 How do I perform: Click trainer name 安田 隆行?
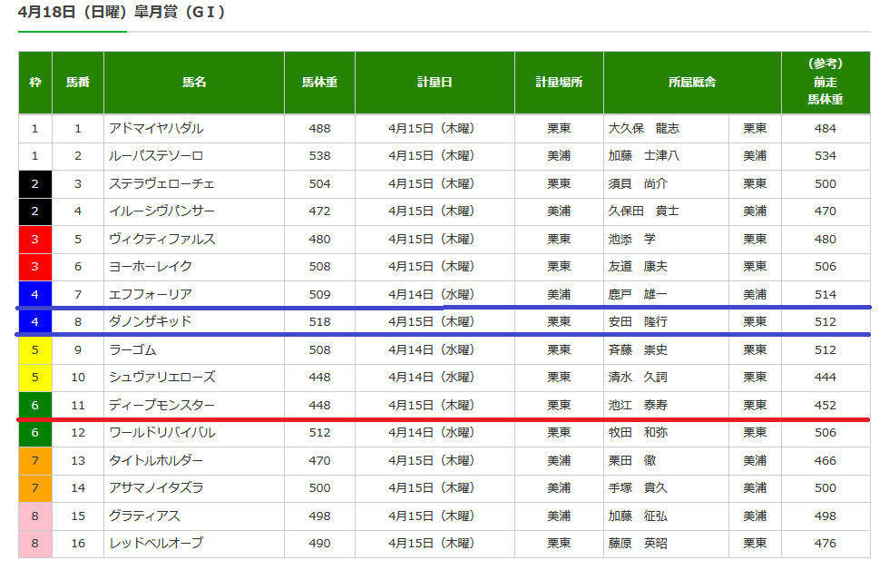(x=638, y=321)
